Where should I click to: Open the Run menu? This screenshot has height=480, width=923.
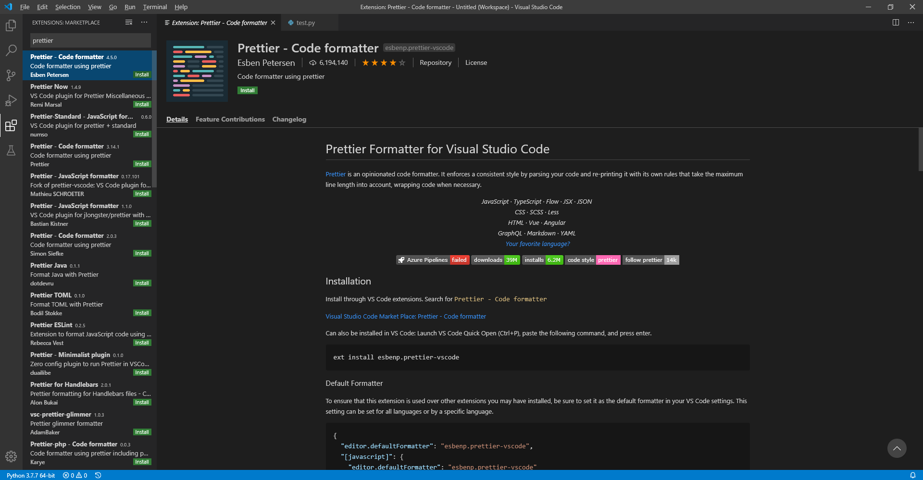click(130, 7)
